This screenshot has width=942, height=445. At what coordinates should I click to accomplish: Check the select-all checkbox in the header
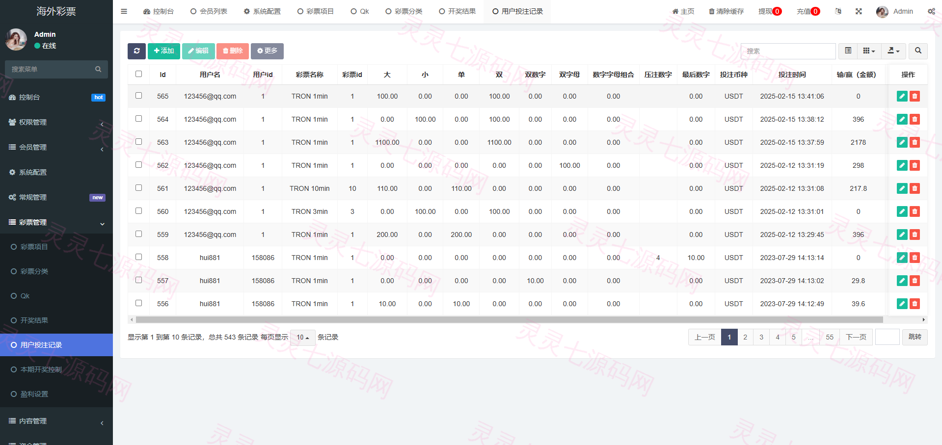tap(139, 74)
